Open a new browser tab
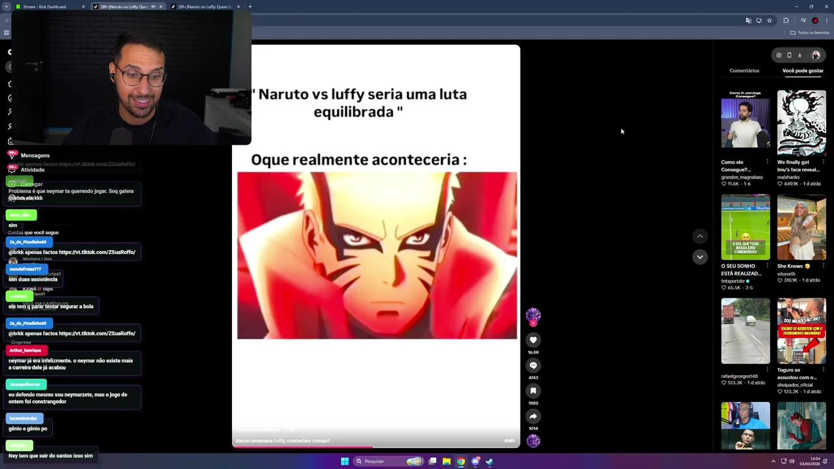Screen dimensions: 834x469 250,7
